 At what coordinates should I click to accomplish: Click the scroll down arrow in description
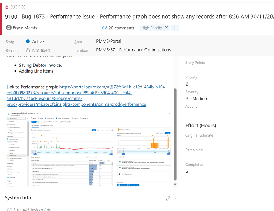click(175, 184)
